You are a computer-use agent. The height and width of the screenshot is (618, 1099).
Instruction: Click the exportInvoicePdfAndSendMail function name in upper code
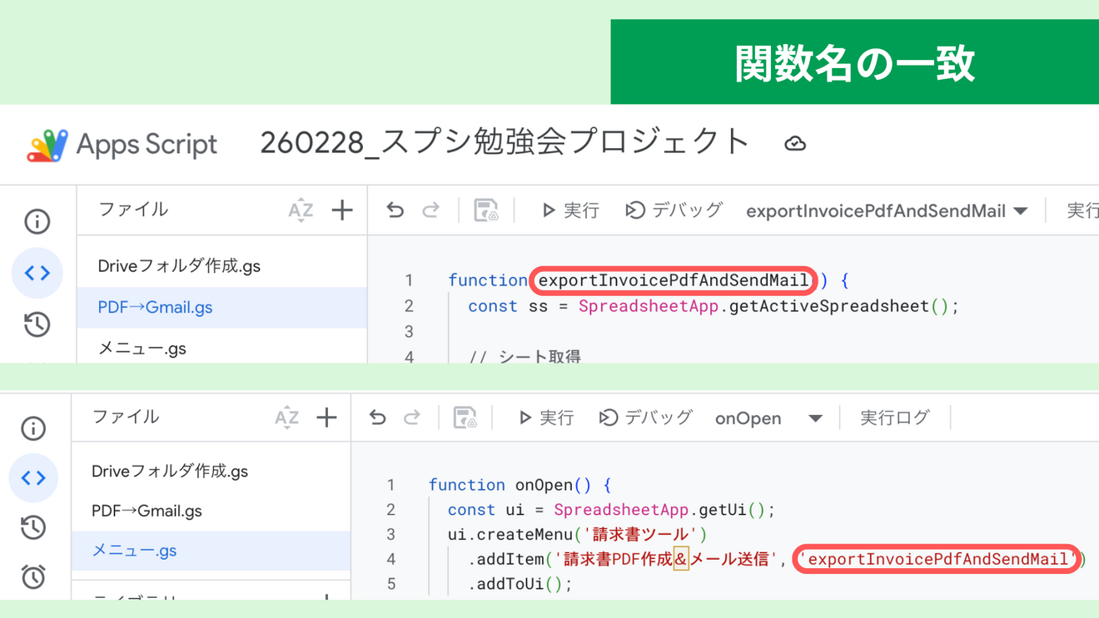674,280
